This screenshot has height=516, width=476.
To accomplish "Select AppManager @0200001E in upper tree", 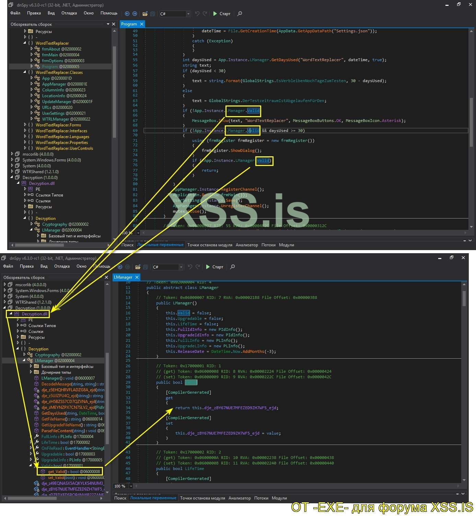I will coord(65,84).
